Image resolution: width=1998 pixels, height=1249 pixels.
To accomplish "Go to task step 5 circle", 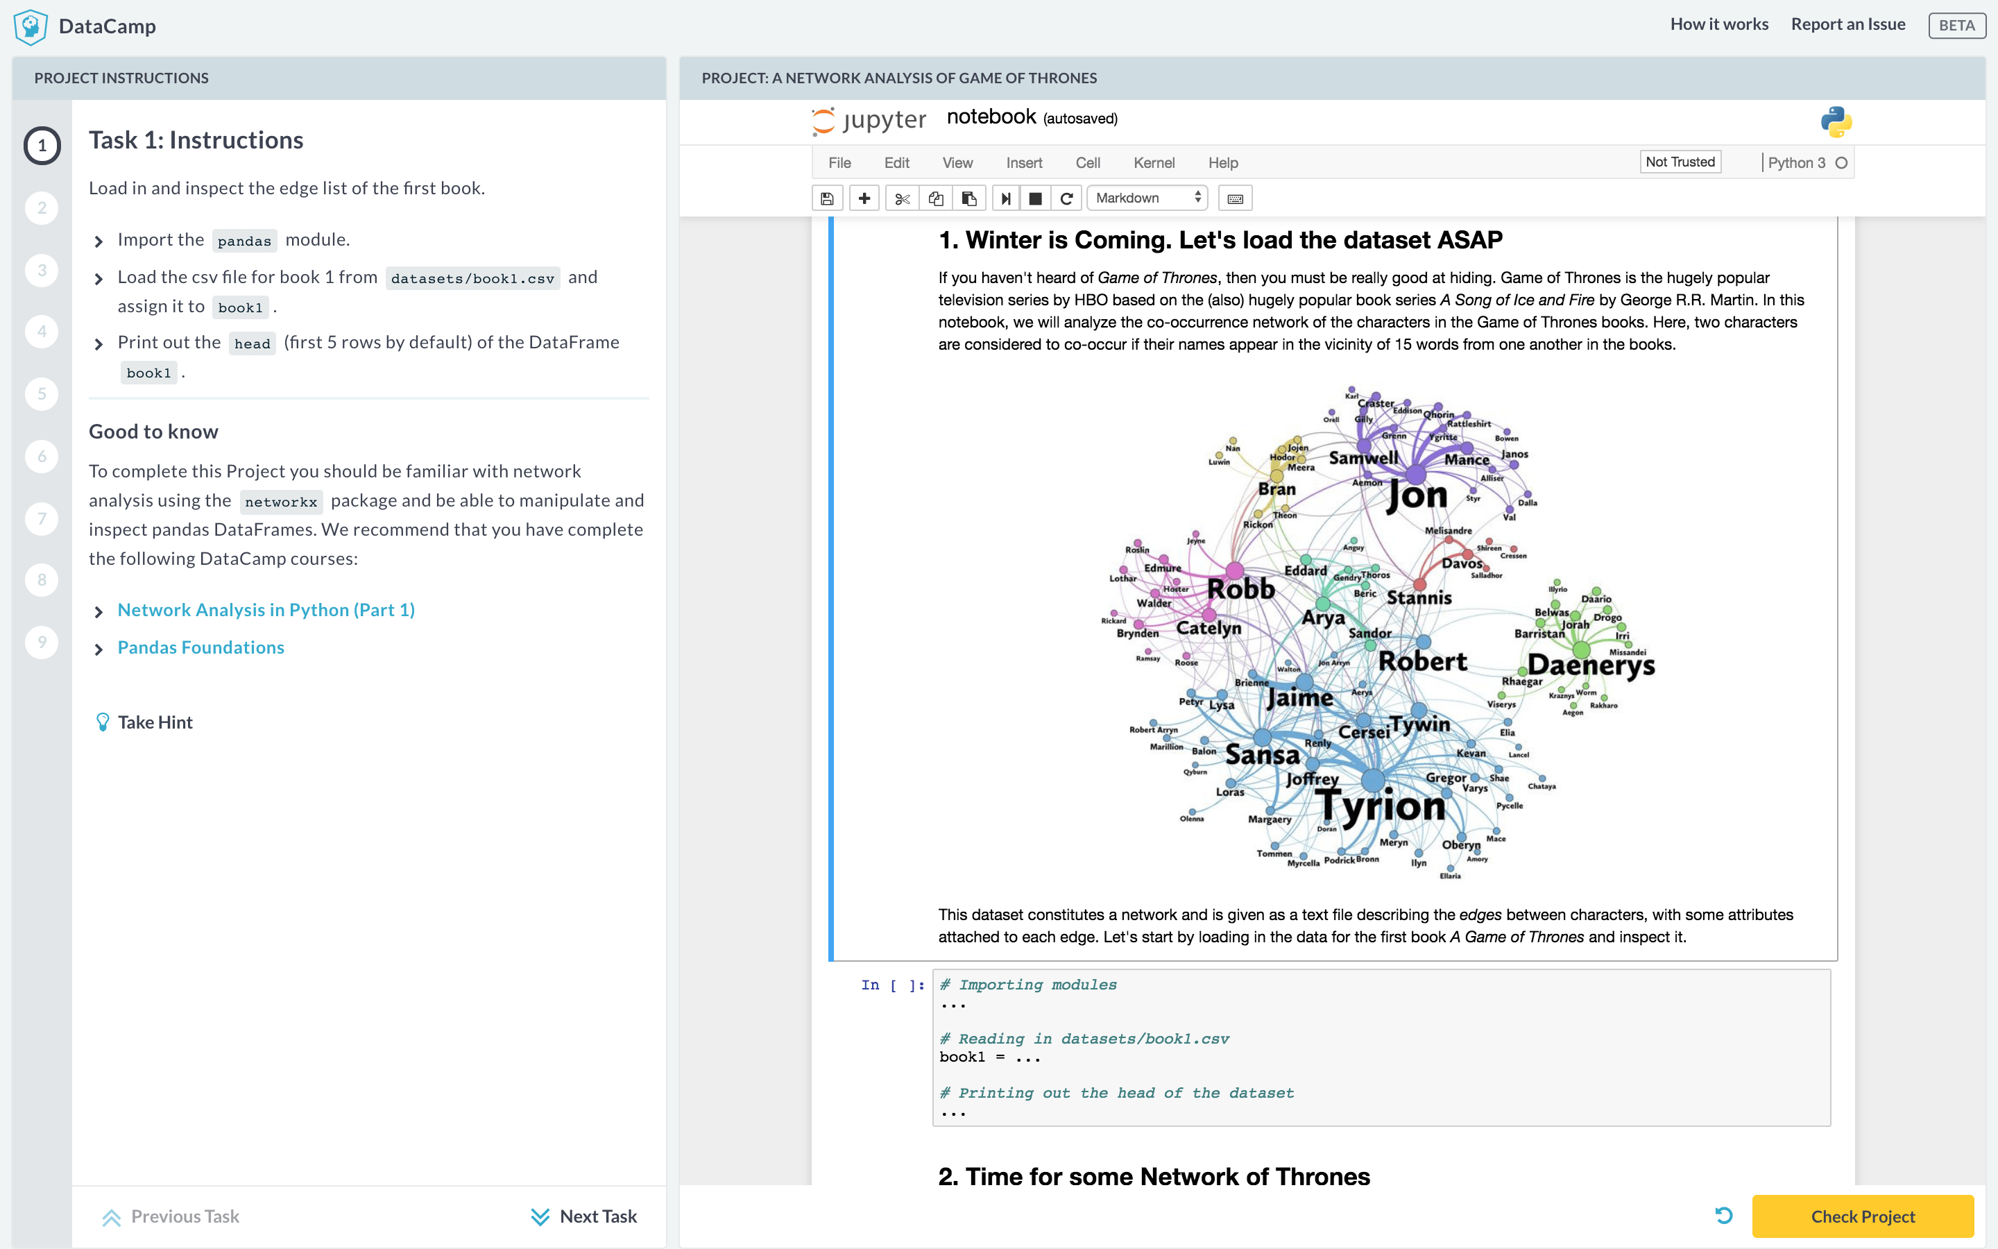I will 42,394.
